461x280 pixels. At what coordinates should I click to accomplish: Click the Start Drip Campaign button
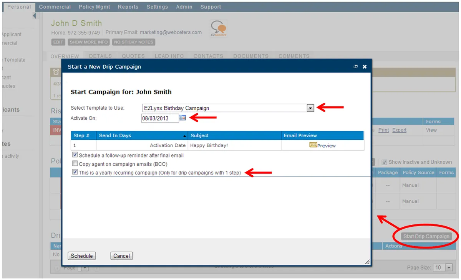click(x=426, y=236)
